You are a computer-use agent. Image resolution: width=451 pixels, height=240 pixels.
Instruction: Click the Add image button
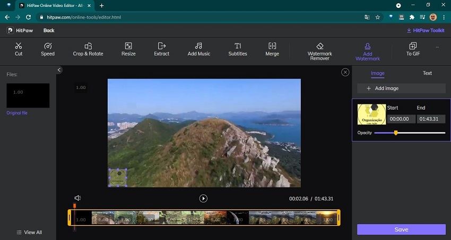[401, 88]
